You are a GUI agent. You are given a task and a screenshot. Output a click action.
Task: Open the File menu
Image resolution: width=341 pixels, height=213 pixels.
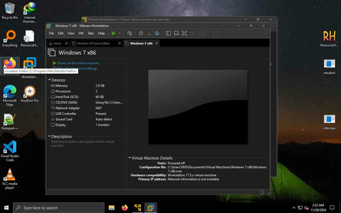tap(51, 33)
